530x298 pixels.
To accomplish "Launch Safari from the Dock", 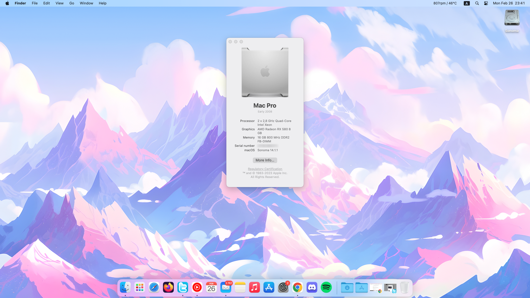I will tap(154, 288).
